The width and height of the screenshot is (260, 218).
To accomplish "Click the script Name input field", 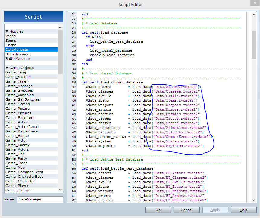I will [40, 199].
